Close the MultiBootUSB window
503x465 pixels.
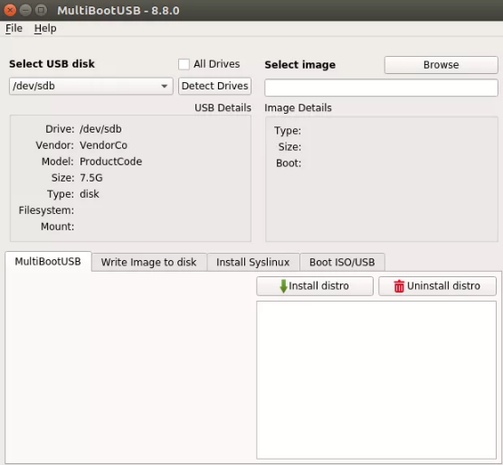[x=10, y=10]
